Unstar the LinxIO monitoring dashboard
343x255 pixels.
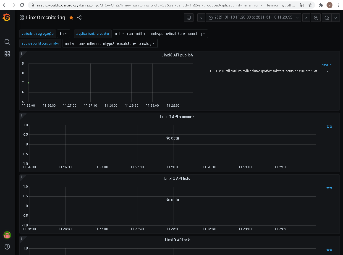pos(71,17)
